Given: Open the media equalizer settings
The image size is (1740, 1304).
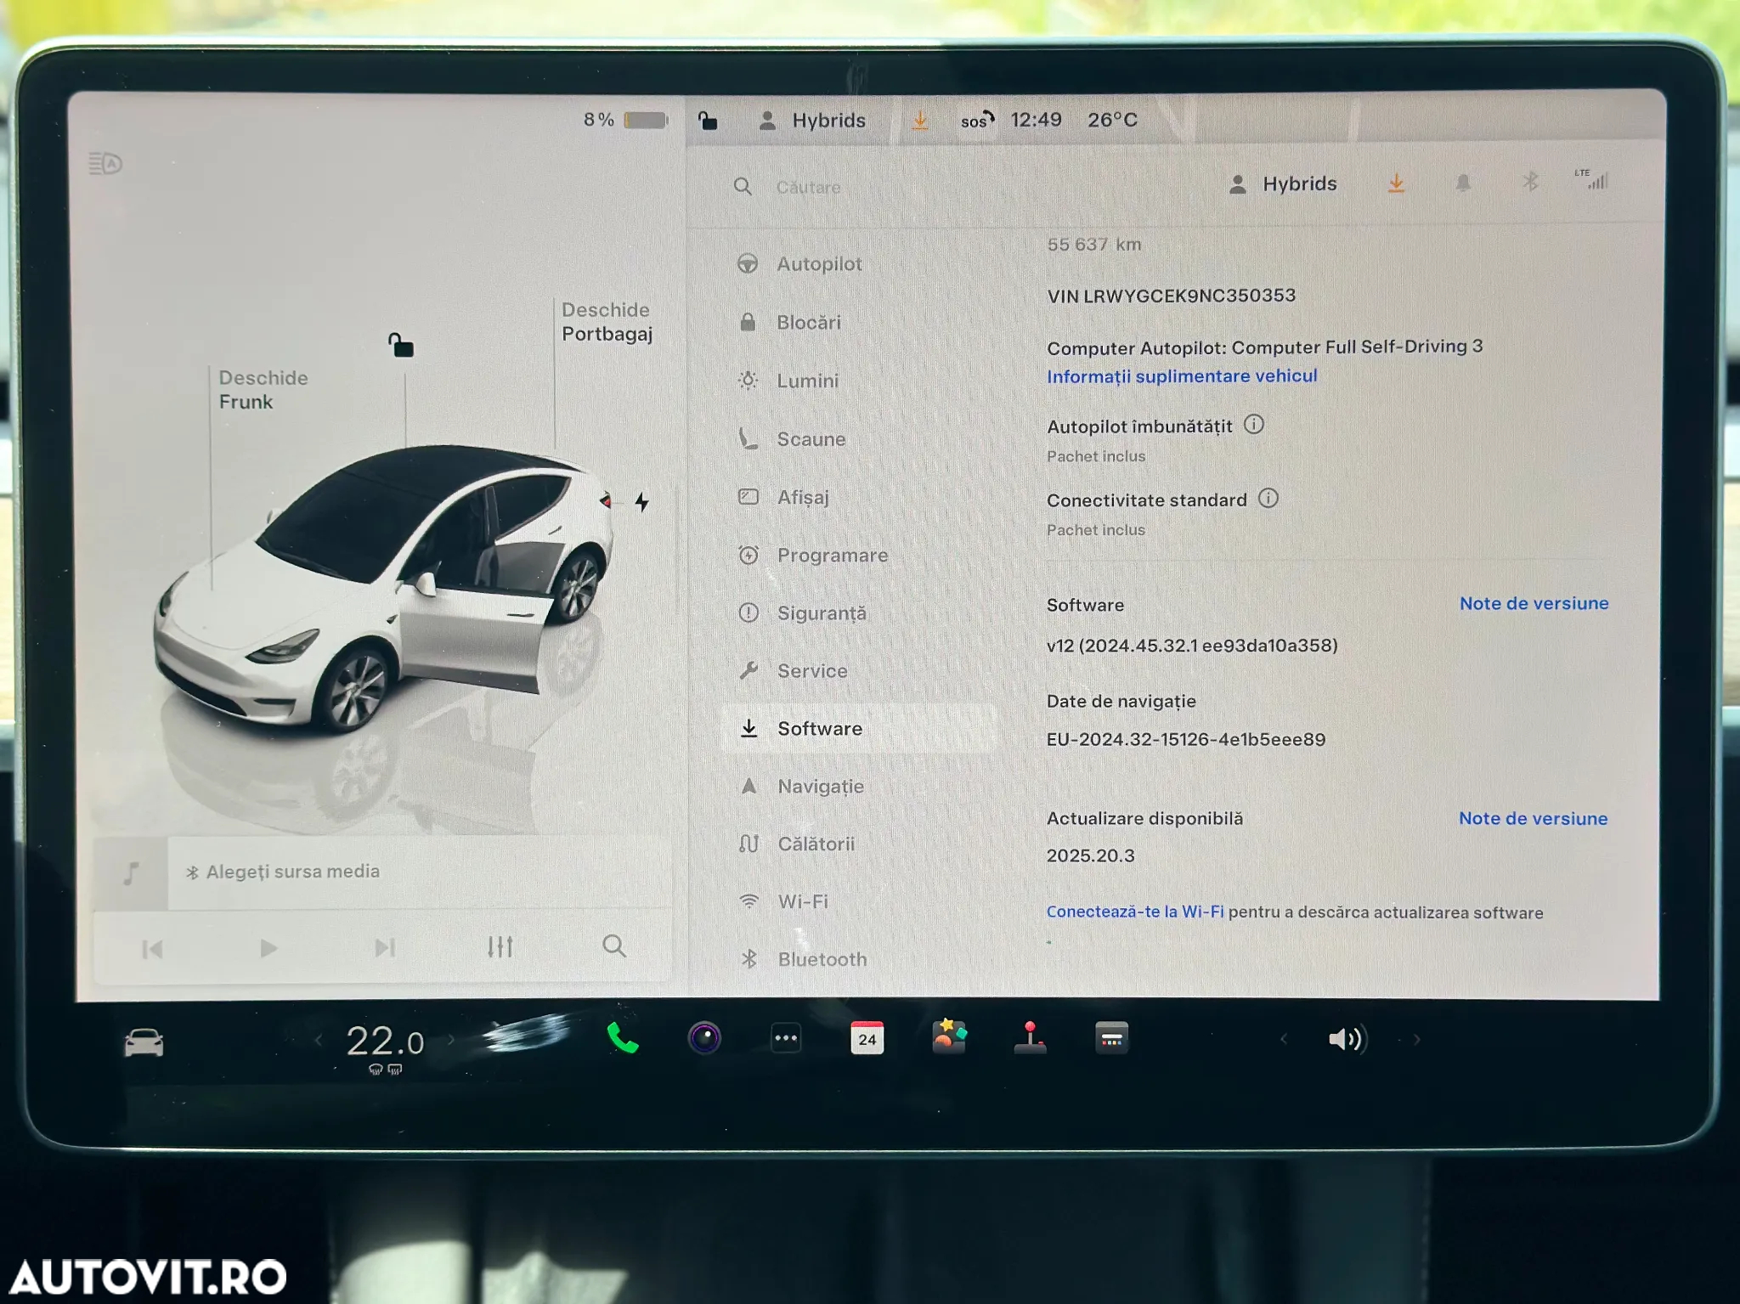Looking at the screenshot, I should click(500, 946).
